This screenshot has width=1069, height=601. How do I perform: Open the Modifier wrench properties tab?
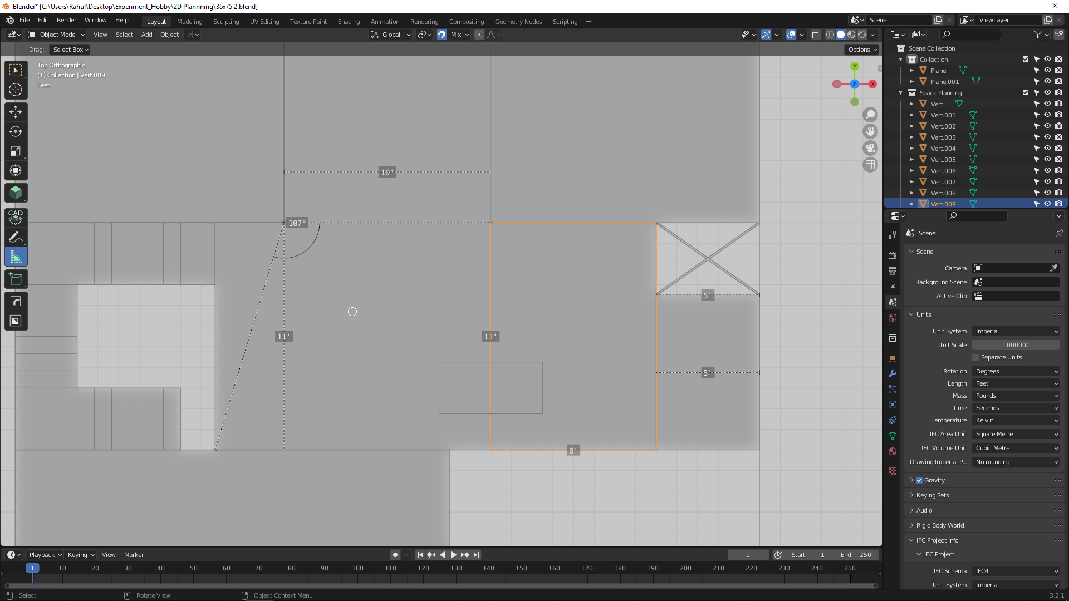coord(893,373)
